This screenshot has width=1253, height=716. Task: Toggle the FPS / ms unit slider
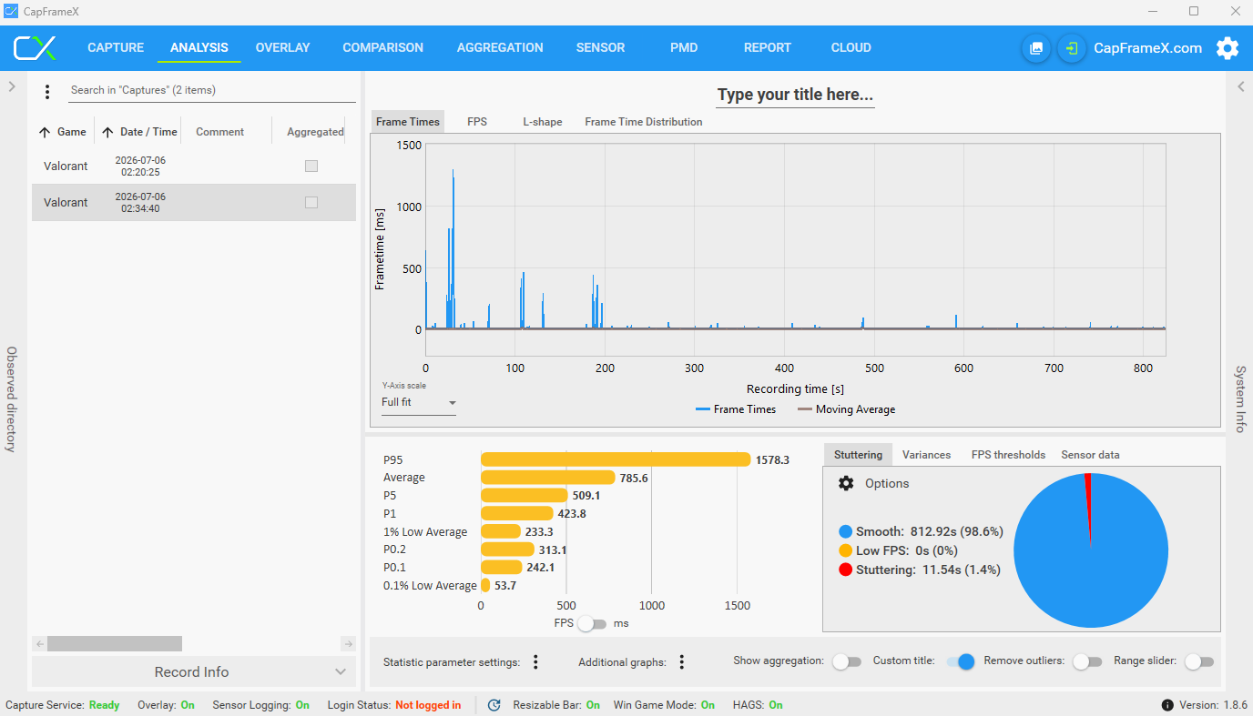point(592,623)
